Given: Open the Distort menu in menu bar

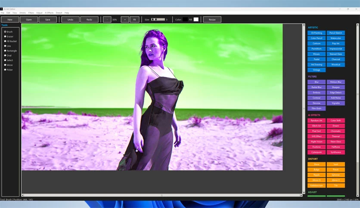Looking at the screenshot, I should [x=59, y=13].
